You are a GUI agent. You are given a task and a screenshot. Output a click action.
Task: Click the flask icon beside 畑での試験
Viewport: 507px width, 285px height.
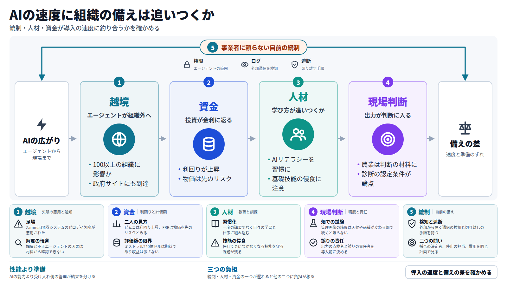click(313, 224)
